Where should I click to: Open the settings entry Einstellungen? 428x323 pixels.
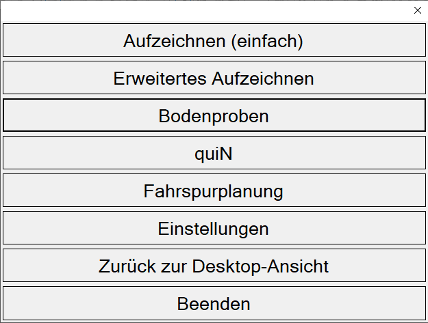point(214,228)
